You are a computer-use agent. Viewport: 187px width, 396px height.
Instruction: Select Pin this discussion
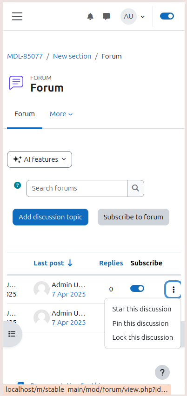[140, 323]
